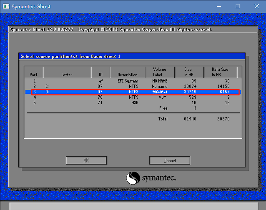This screenshot has width=266, height=210.
Task: Click the Symantec yin-yang logo
Action: point(133,178)
